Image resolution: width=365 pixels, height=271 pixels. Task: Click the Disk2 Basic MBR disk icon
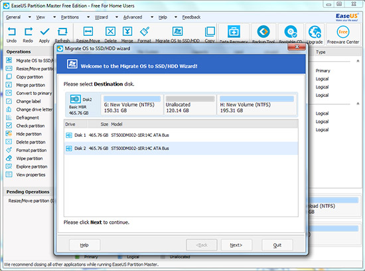75,99
